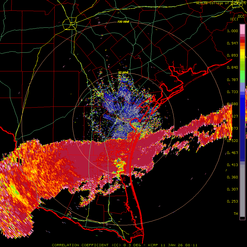Click the black radar site dot

[123, 124]
